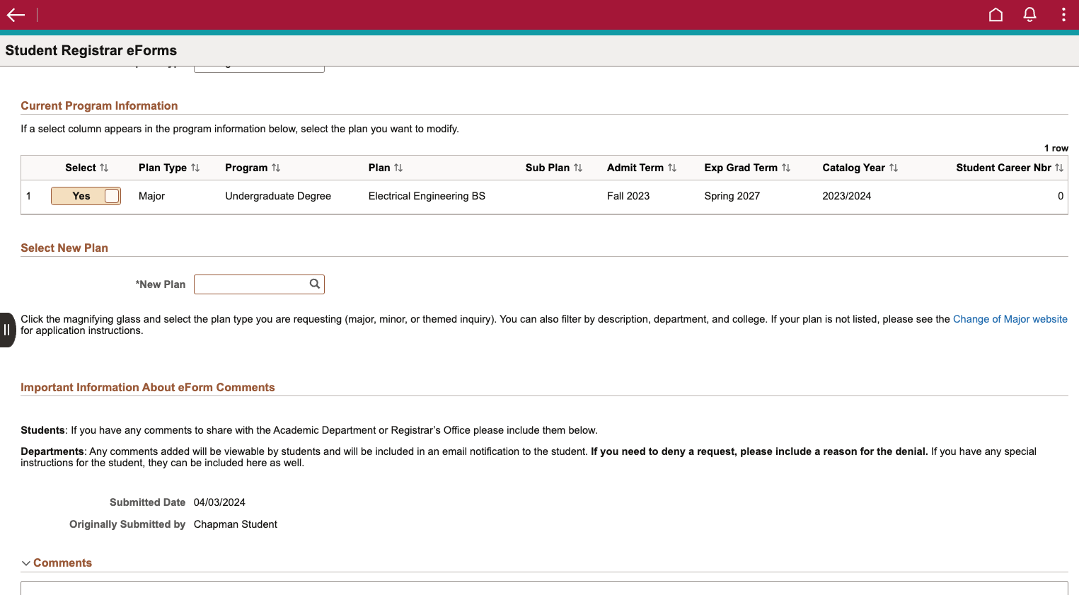Click the New Plan magnifying glass lookup
1079x595 pixels.
[x=315, y=284]
